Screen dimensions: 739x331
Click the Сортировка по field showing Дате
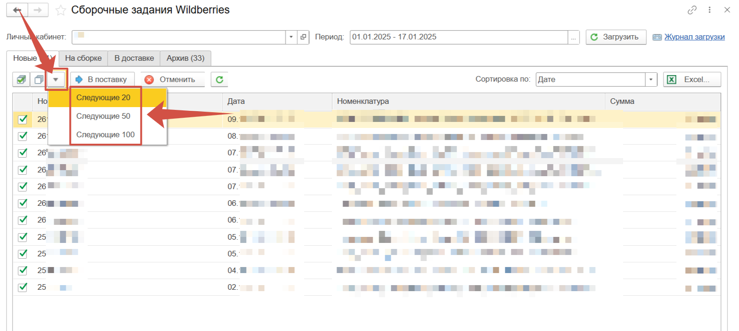(x=591, y=80)
